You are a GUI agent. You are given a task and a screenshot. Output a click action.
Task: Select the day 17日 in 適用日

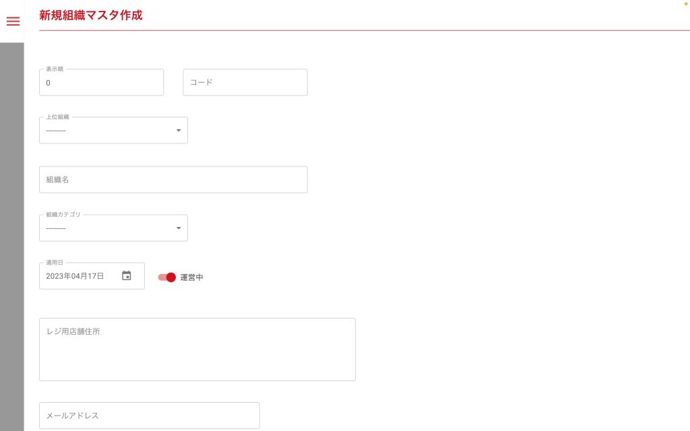click(95, 276)
